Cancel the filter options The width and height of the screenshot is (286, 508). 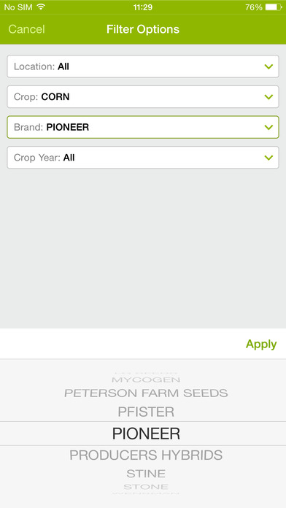pyautogui.click(x=26, y=29)
